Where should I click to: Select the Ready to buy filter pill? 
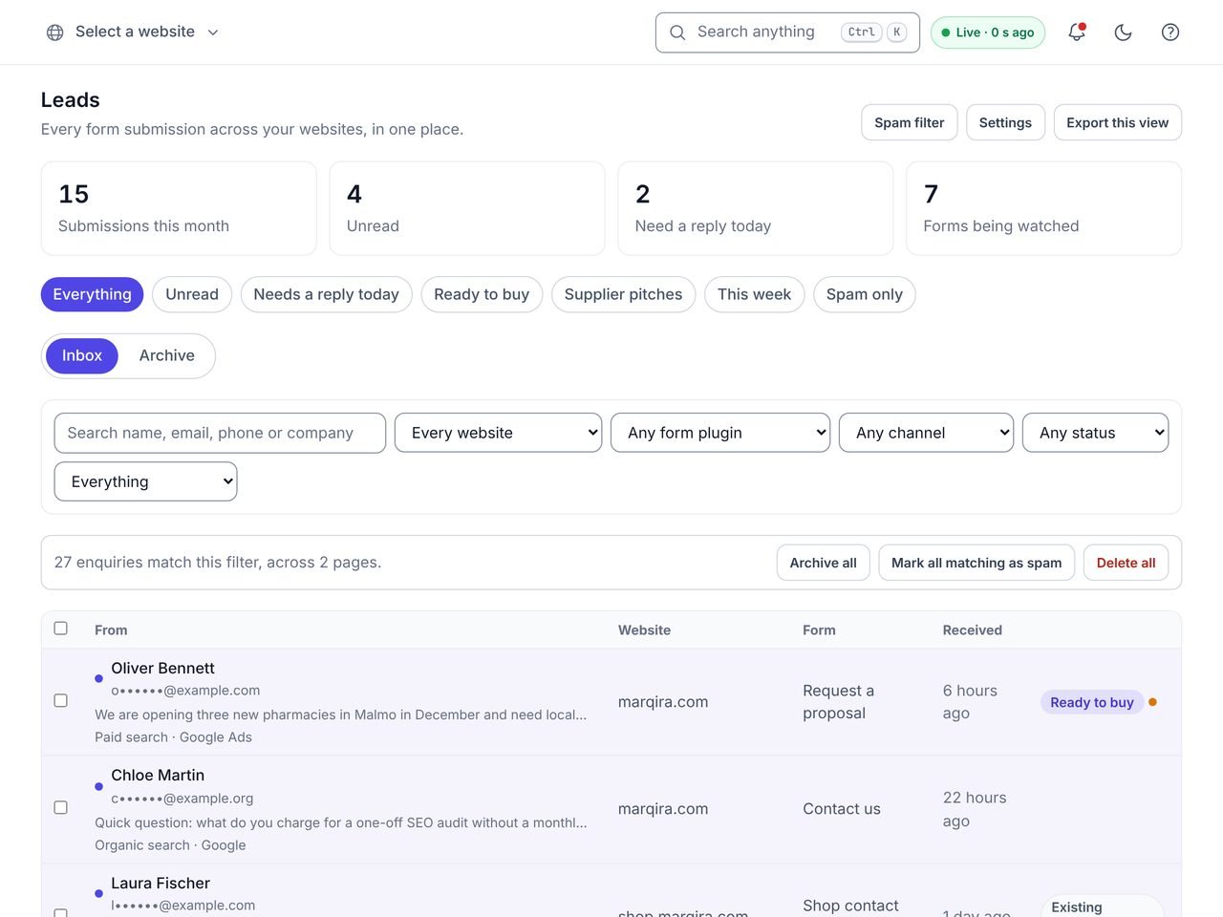pos(482,294)
